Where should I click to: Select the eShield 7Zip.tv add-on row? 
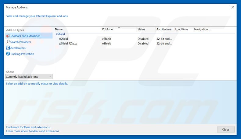(68, 44)
